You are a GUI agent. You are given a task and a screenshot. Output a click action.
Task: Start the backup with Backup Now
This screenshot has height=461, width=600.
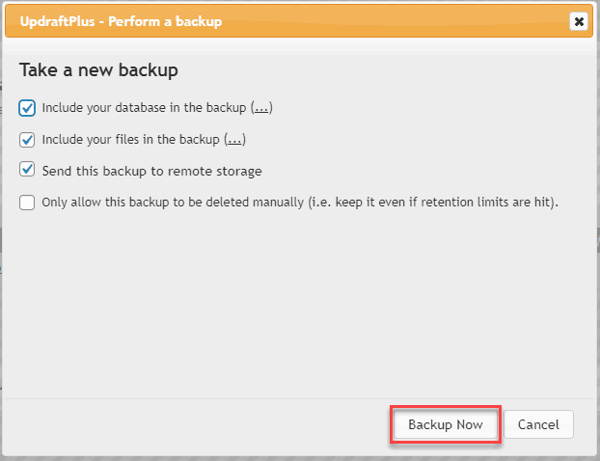[446, 424]
